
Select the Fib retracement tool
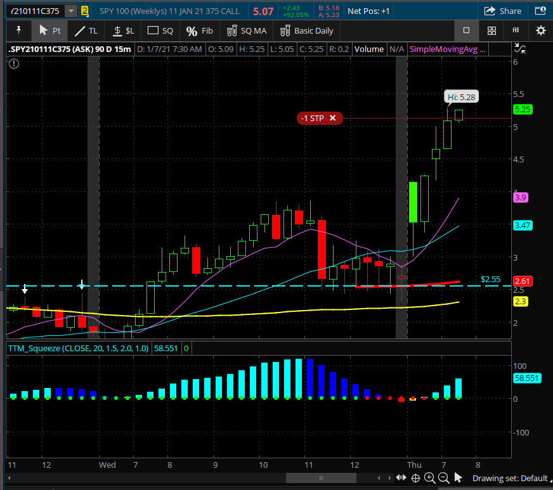[x=199, y=30]
